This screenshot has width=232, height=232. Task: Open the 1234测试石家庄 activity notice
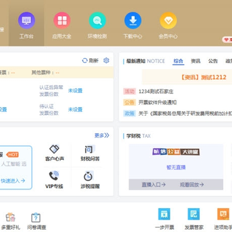click(156, 92)
